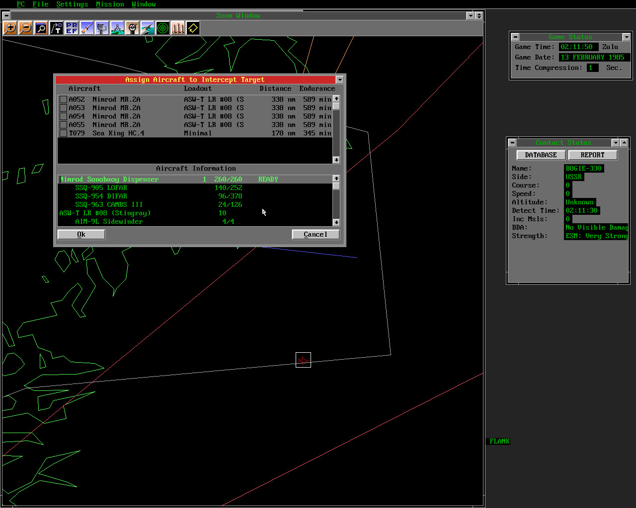This screenshot has width=636, height=508.
Task: Tick the T079 Sea King HC.4 checkbox
Action: tap(63, 133)
